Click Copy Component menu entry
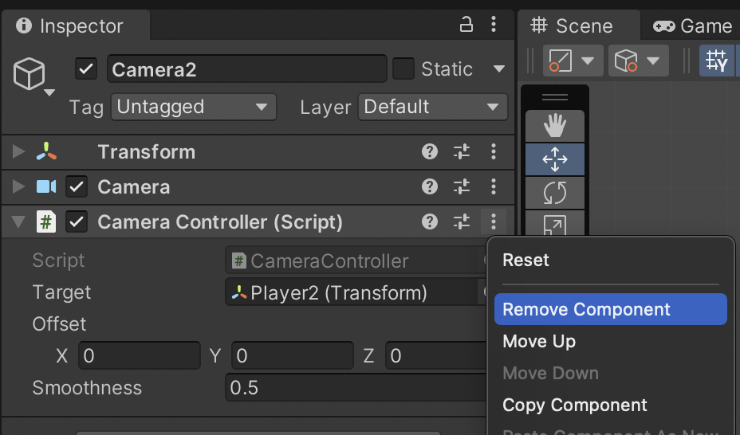 click(574, 405)
